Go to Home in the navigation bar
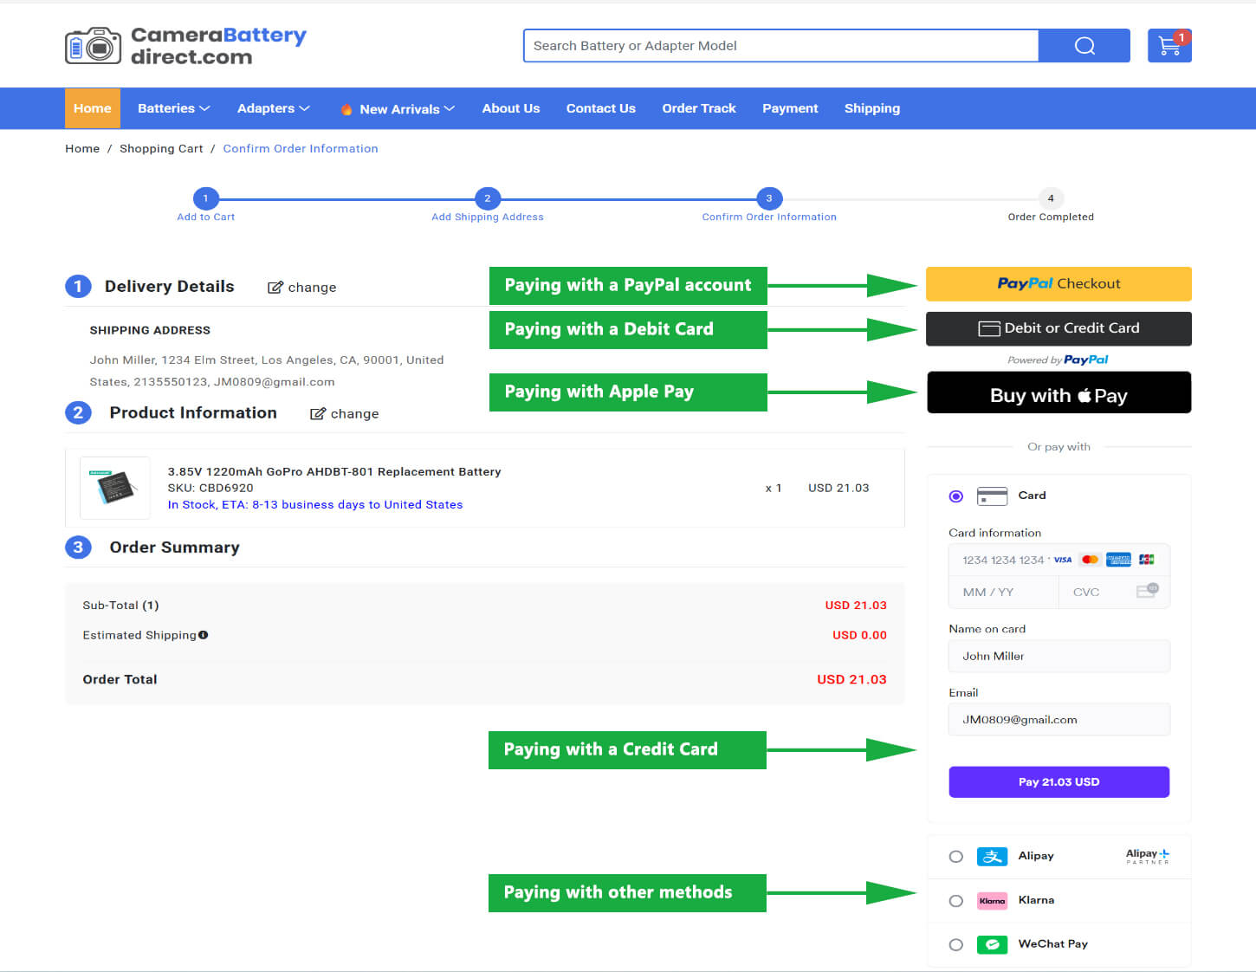Image resolution: width=1256 pixels, height=972 pixels. [x=93, y=108]
